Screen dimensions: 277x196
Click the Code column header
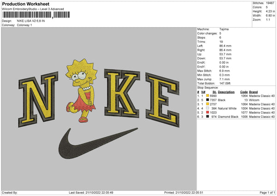244,92
